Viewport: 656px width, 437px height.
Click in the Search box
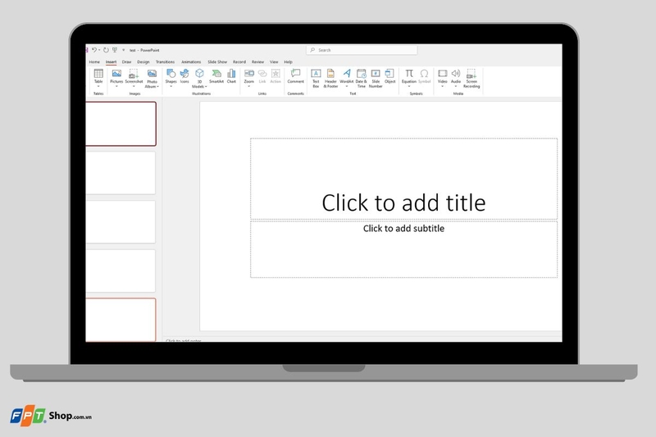tap(362, 50)
